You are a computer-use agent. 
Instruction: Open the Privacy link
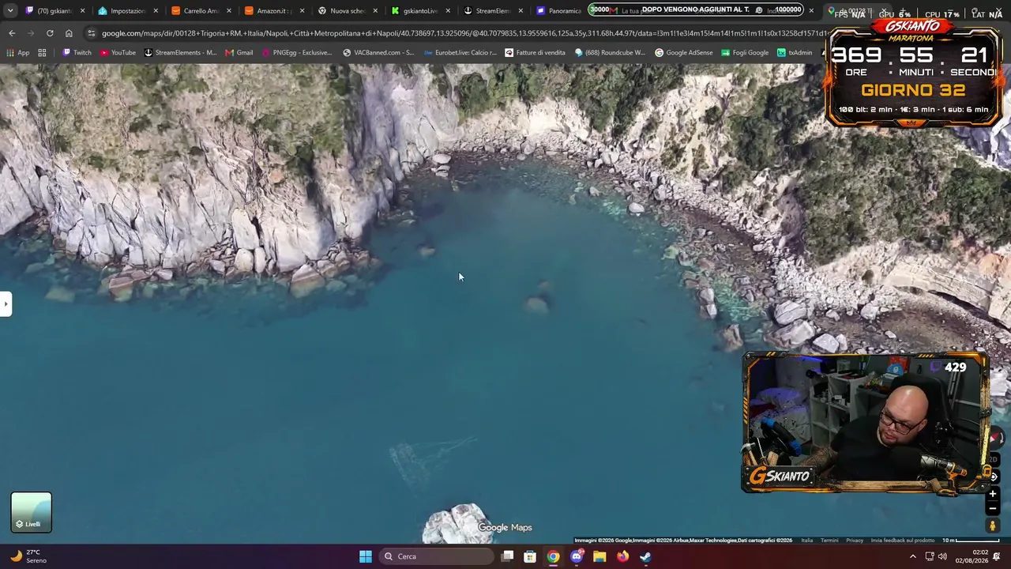coord(855,541)
